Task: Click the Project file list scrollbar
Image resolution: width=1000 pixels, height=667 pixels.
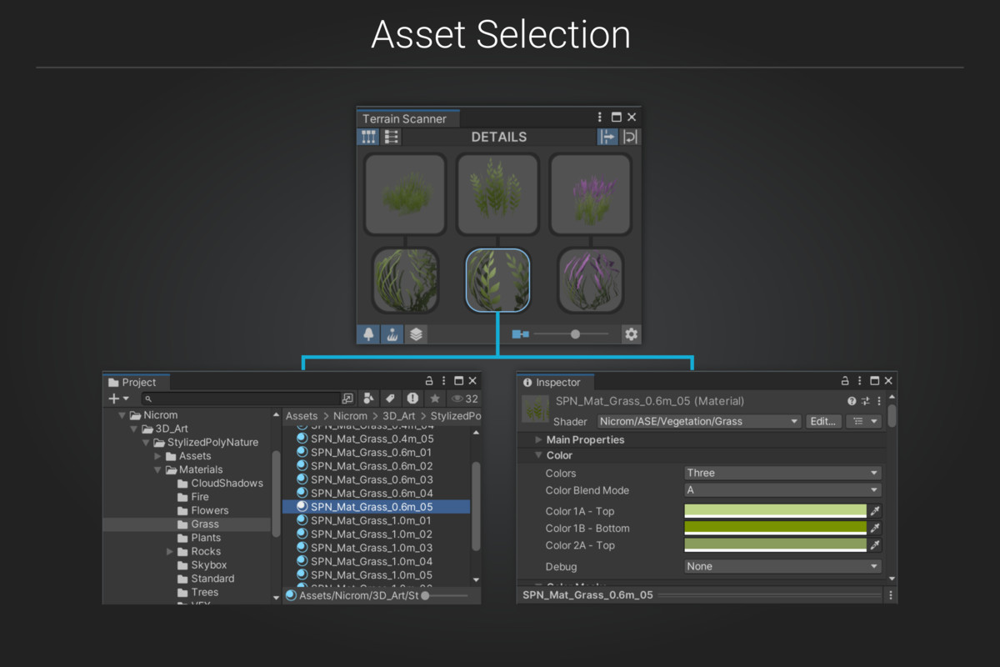Action: coord(476,506)
